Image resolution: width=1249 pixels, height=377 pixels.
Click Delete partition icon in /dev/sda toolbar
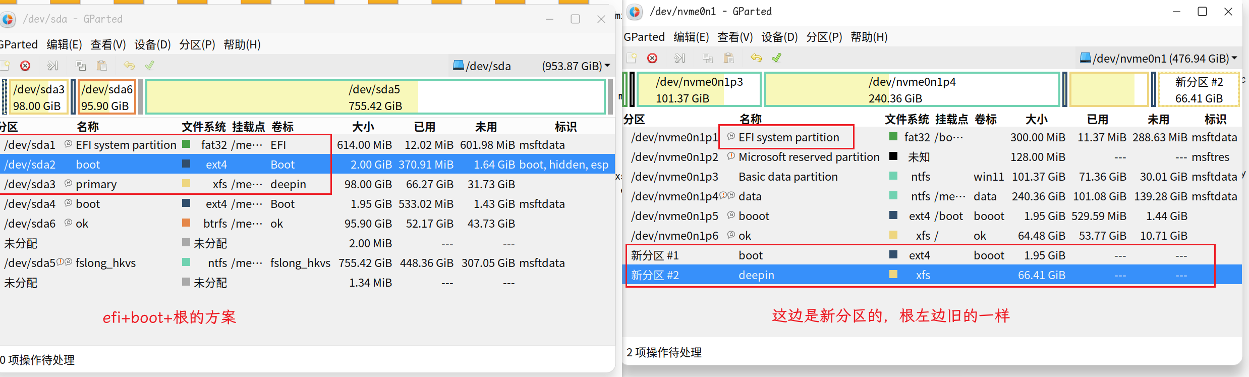click(25, 66)
